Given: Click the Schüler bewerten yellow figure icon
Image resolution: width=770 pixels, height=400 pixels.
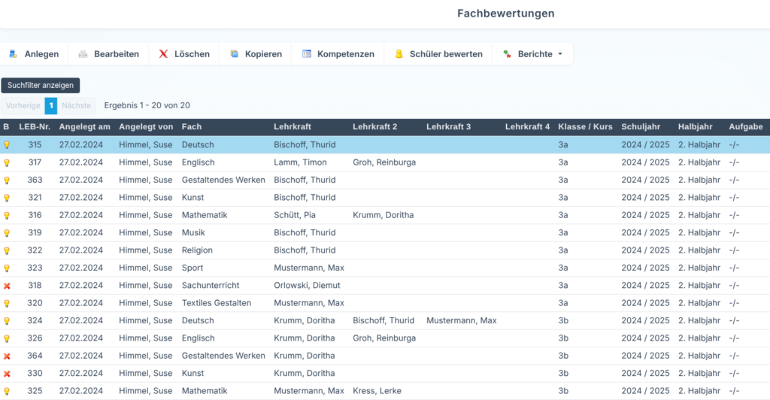Looking at the screenshot, I should pyautogui.click(x=399, y=54).
